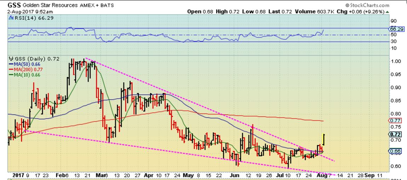Click the MA(200) 0.77 legend entry
This screenshot has height=180, width=407.
tap(26, 70)
